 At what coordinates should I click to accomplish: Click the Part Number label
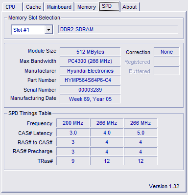[42, 80]
